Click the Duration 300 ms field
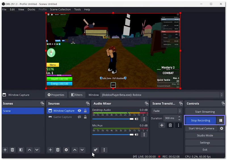The width and height of the screenshot is (227, 160). (x=171, y=118)
